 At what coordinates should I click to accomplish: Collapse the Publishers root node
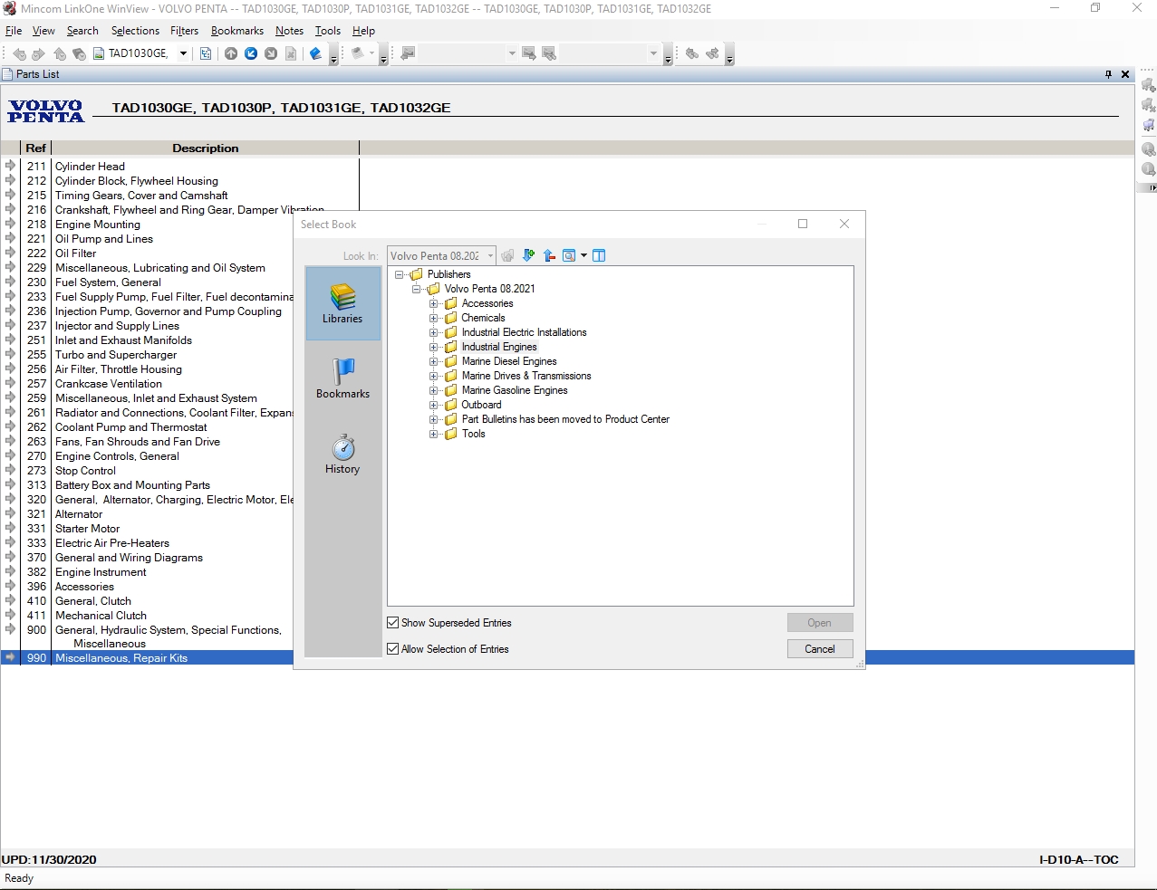[x=400, y=274]
